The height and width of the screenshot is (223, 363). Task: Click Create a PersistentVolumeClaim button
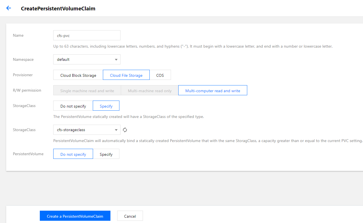tap(75, 216)
